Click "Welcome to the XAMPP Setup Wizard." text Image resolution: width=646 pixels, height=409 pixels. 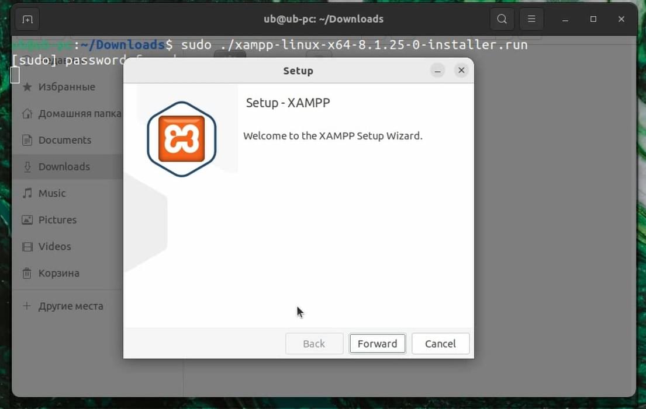point(333,136)
